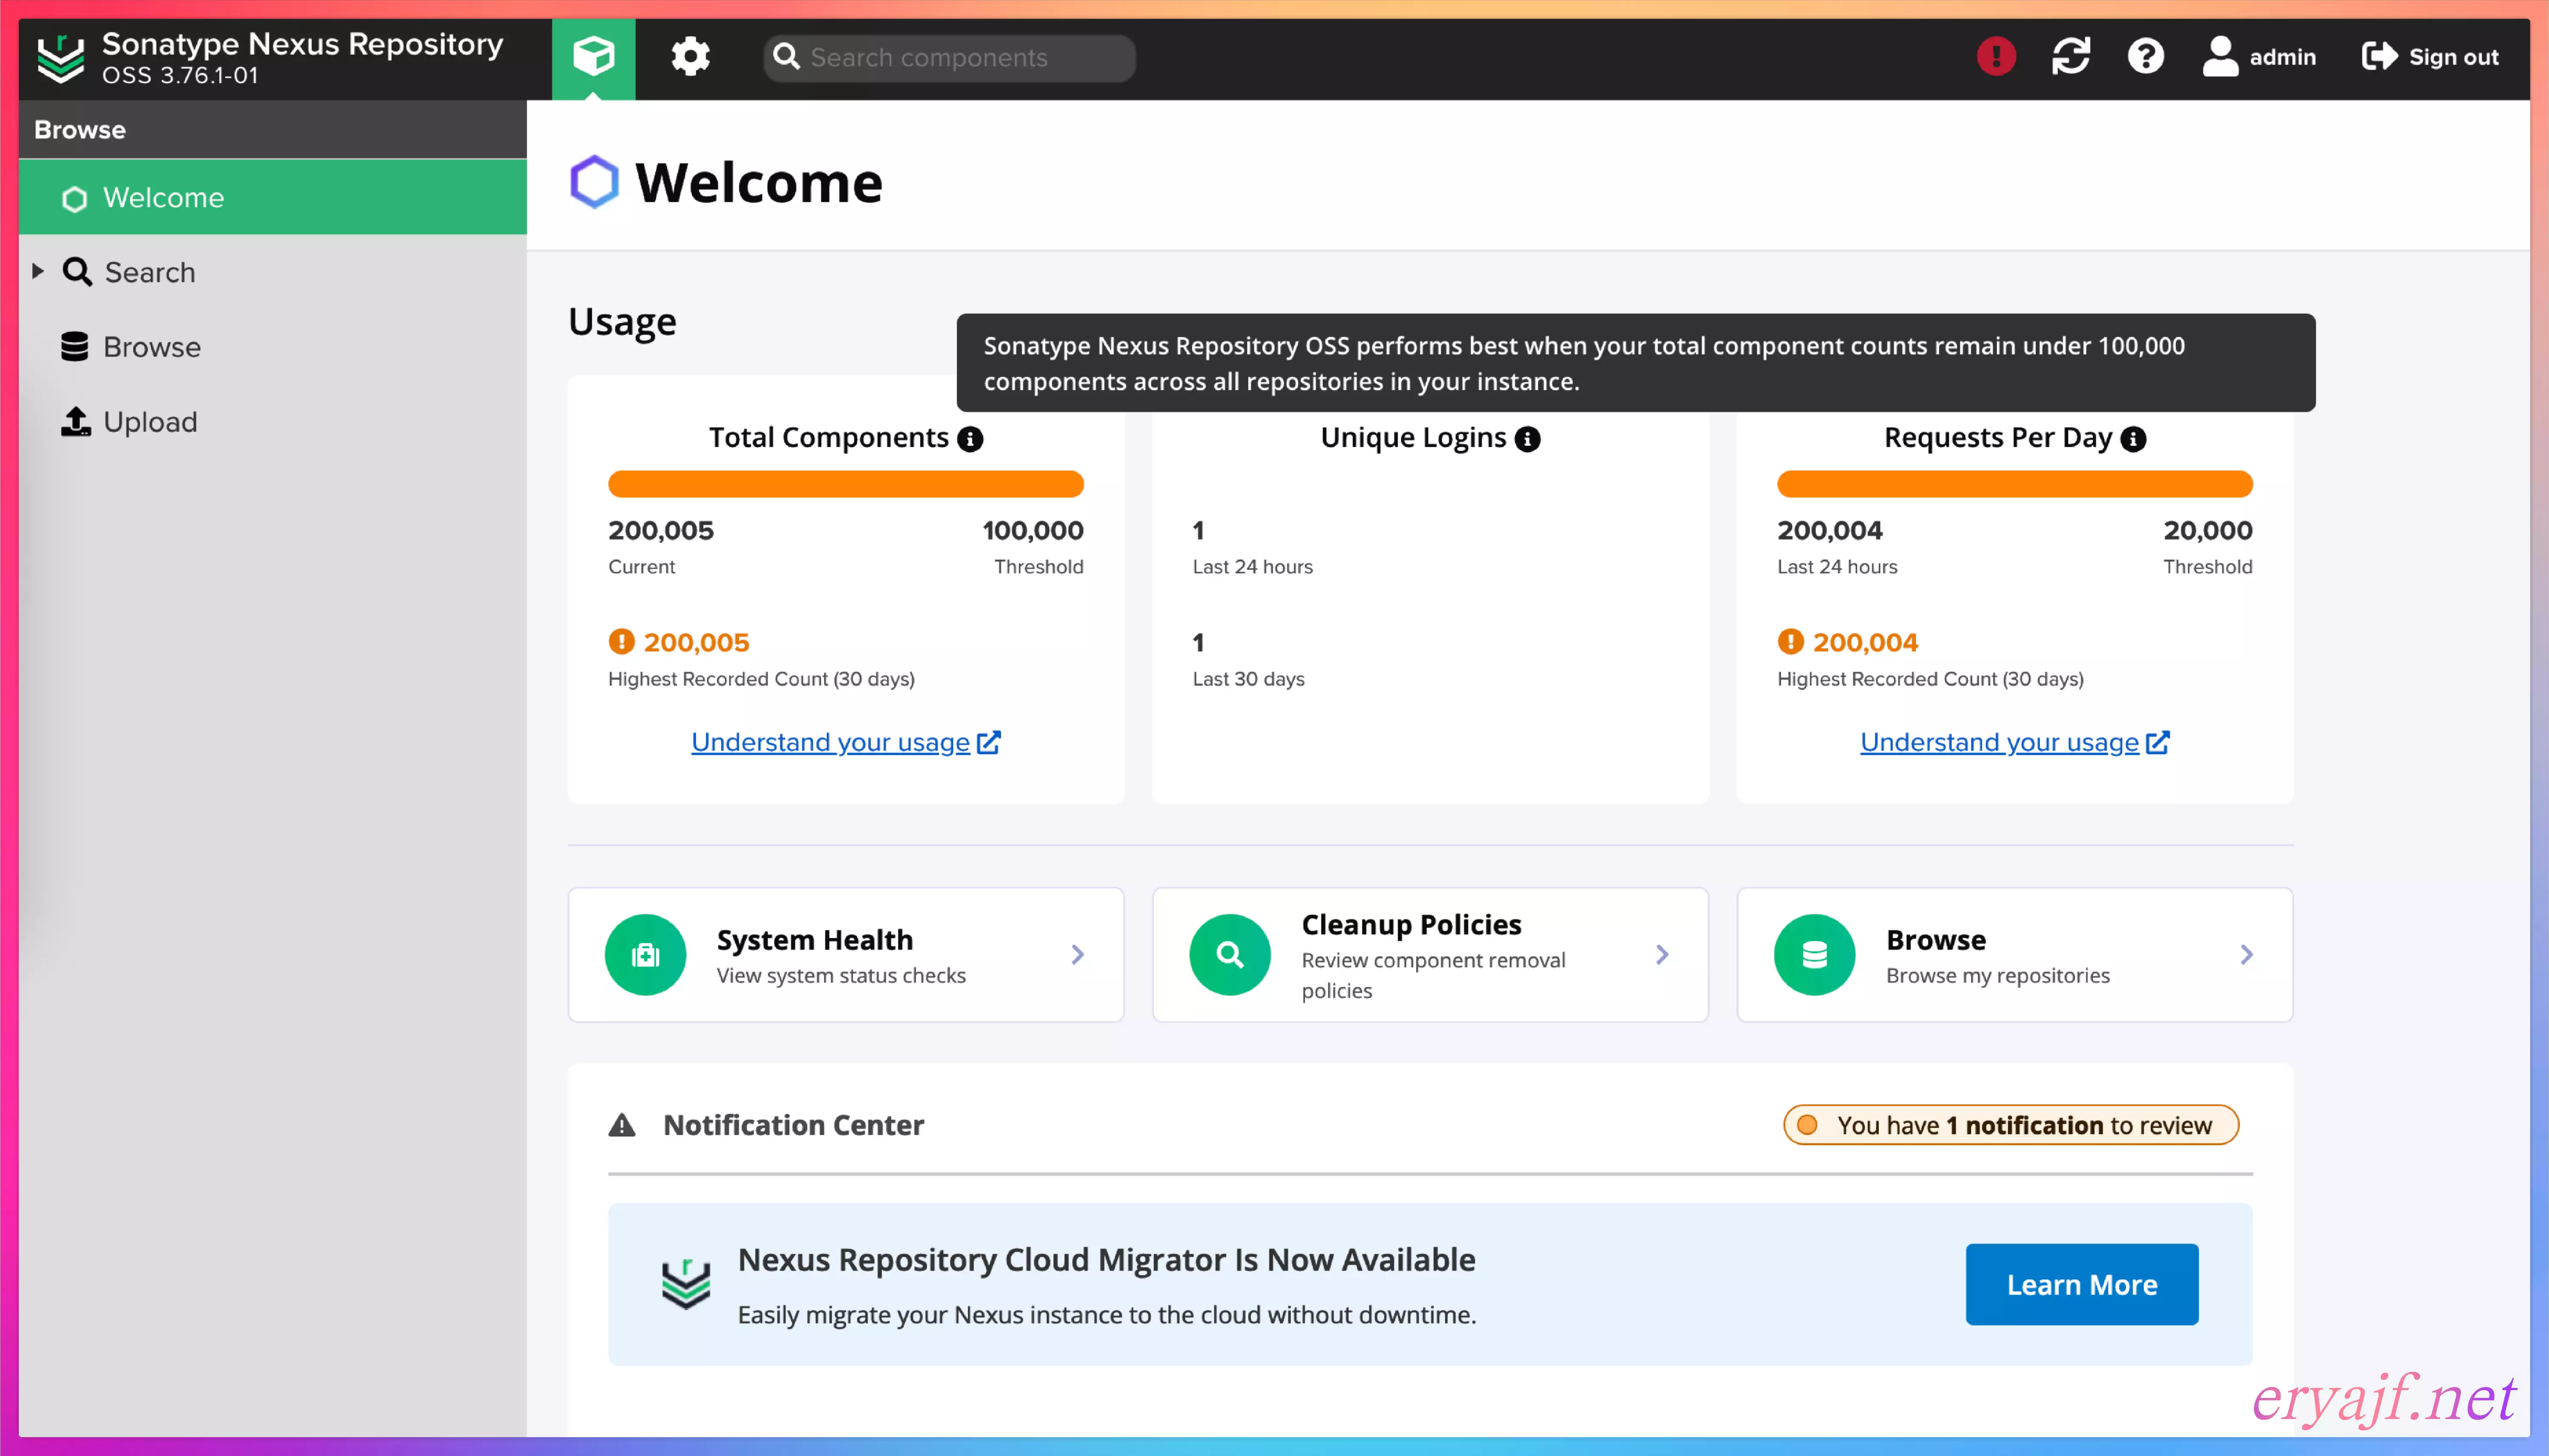Open System Health card chevron
2549x1456 pixels.
(1077, 955)
